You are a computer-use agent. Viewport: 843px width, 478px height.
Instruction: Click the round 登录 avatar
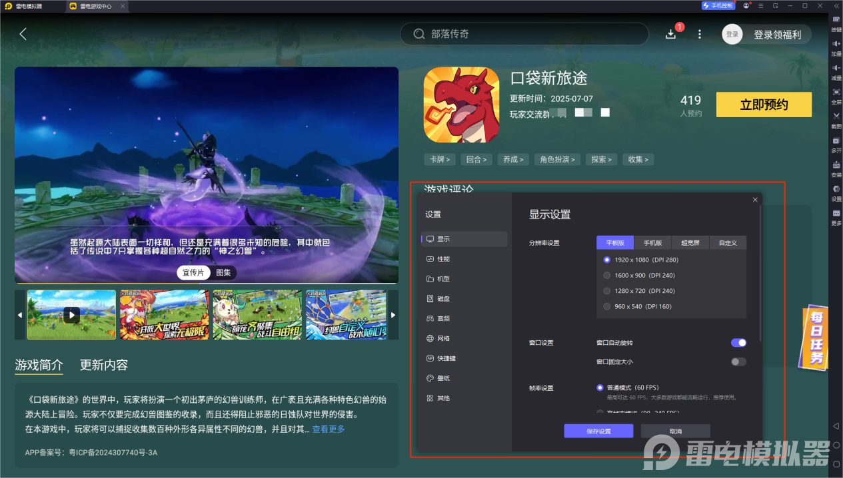pos(732,34)
